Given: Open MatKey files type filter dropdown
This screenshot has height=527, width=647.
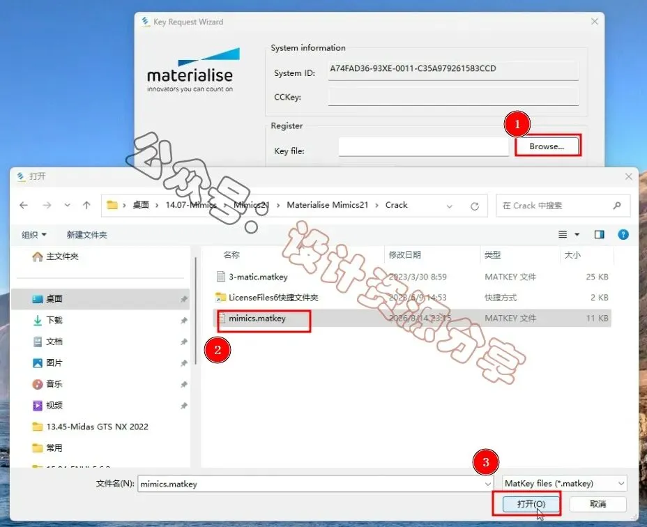Looking at the screenshot, I should (x=565, y=484).
